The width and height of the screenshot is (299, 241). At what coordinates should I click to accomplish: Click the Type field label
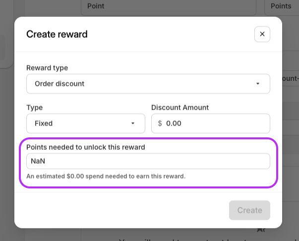click(35, 108)
